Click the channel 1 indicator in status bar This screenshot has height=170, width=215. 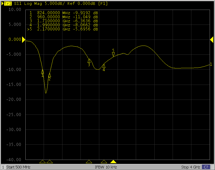click(3, 167)
